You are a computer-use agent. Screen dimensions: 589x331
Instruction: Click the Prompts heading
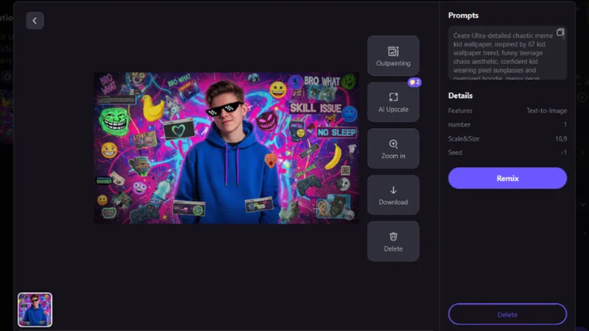(x=463, y=15)
